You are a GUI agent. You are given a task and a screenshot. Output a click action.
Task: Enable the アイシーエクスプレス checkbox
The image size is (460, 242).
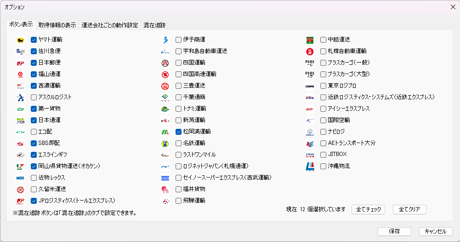point(324,109)
